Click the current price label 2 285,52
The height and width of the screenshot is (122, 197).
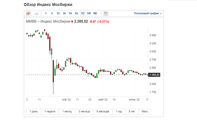tap(154, 75)
